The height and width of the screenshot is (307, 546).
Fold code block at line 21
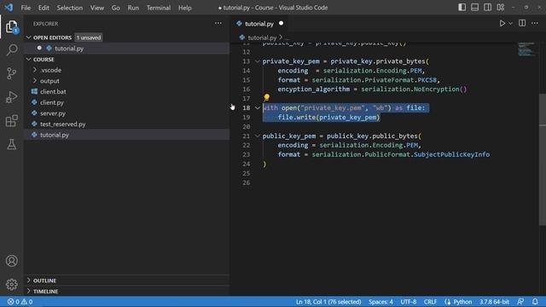[x=258, y=136]
